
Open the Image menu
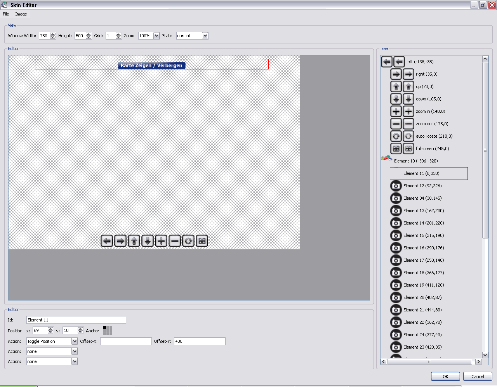[x=21, y=14]
